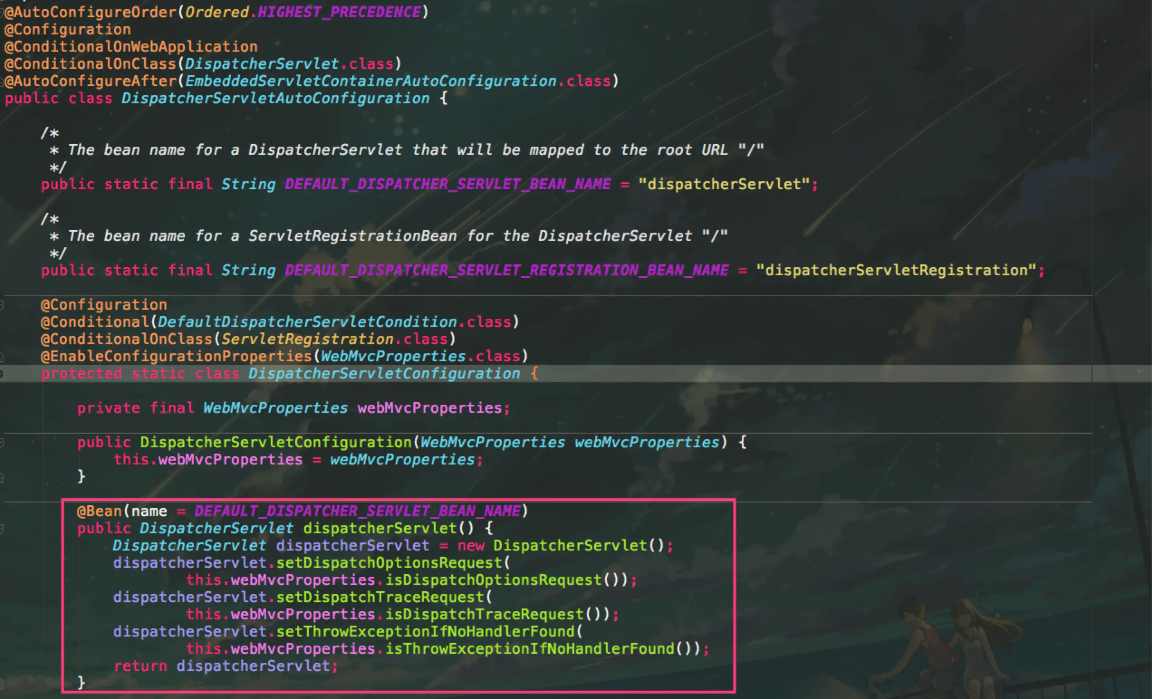Click DispatcherServletConfiguration on the highlighted class line
Image resolution: width=1152 pixels, height=699 pixels.
point(384,373)
